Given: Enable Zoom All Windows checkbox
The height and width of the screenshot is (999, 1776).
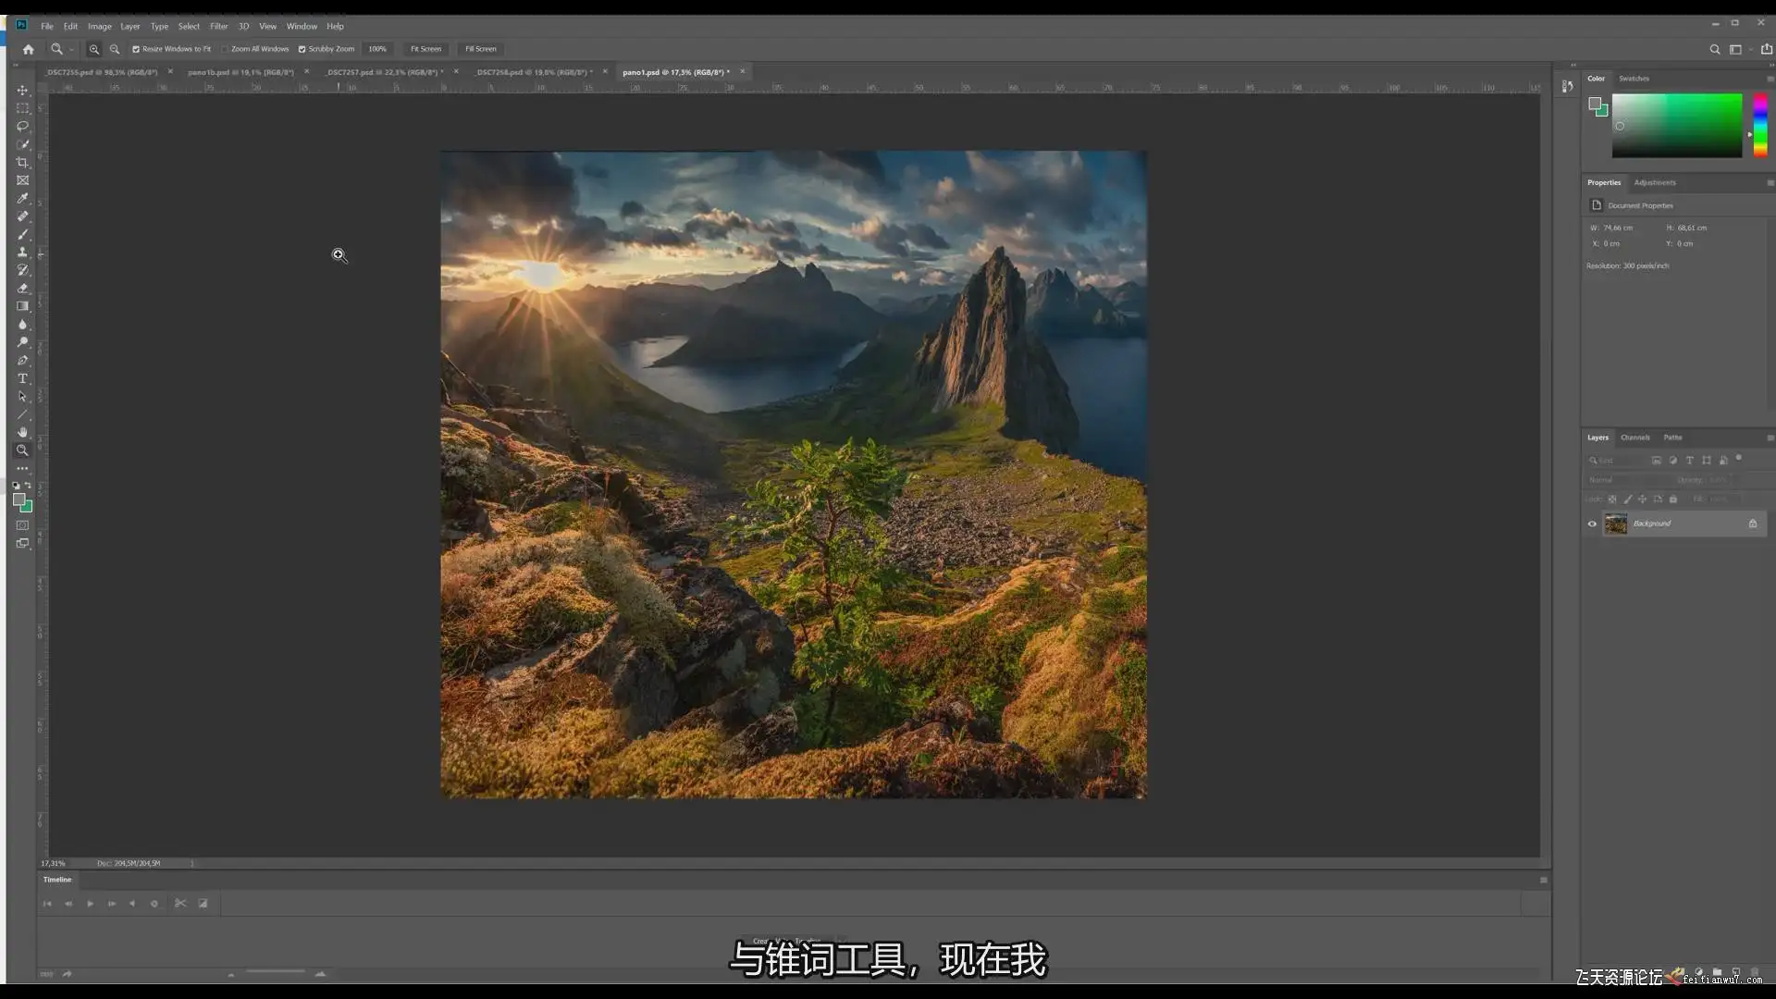Looking at the screenshot, I should coord(225,49).
